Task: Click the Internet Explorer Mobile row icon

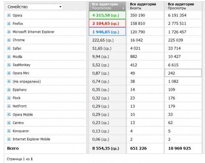Action: pos(9,139)
